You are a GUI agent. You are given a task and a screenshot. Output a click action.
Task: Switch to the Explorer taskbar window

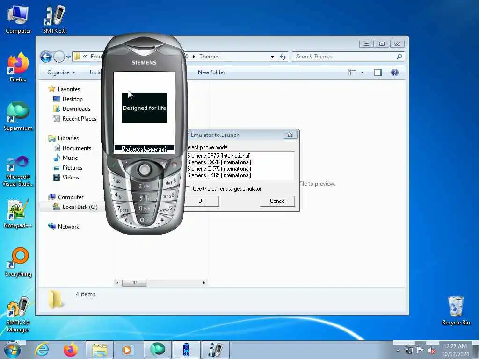click(100, 350)
